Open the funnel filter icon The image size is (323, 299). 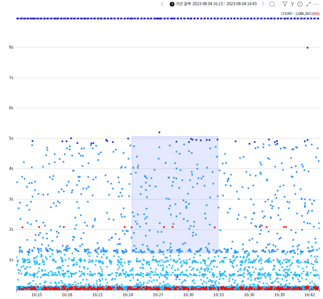[x=285, y=4]
